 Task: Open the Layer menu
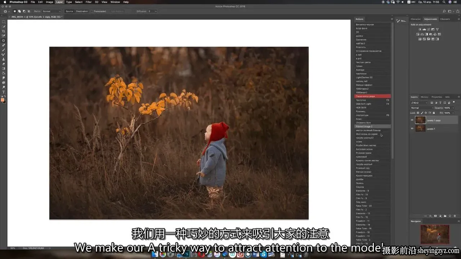click(x=59, y=2)
